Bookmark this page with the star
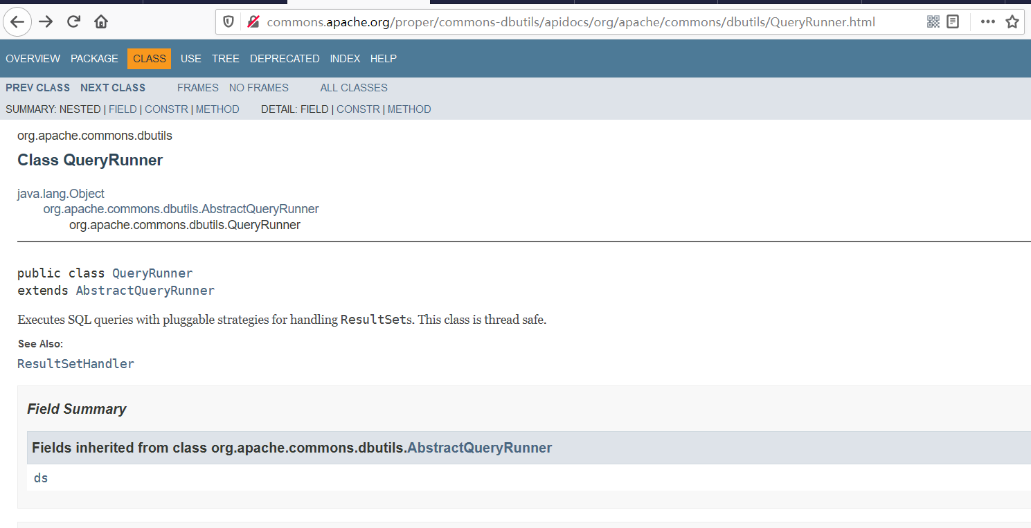Viewport: 1031px width, 528px height. (1012, 21)
